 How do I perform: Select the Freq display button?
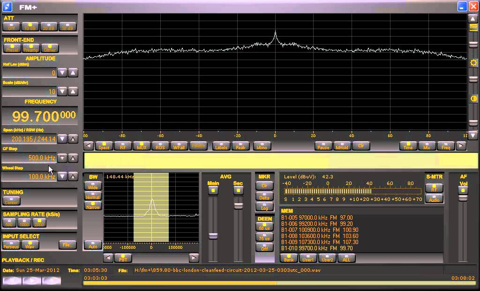[446, 146]
